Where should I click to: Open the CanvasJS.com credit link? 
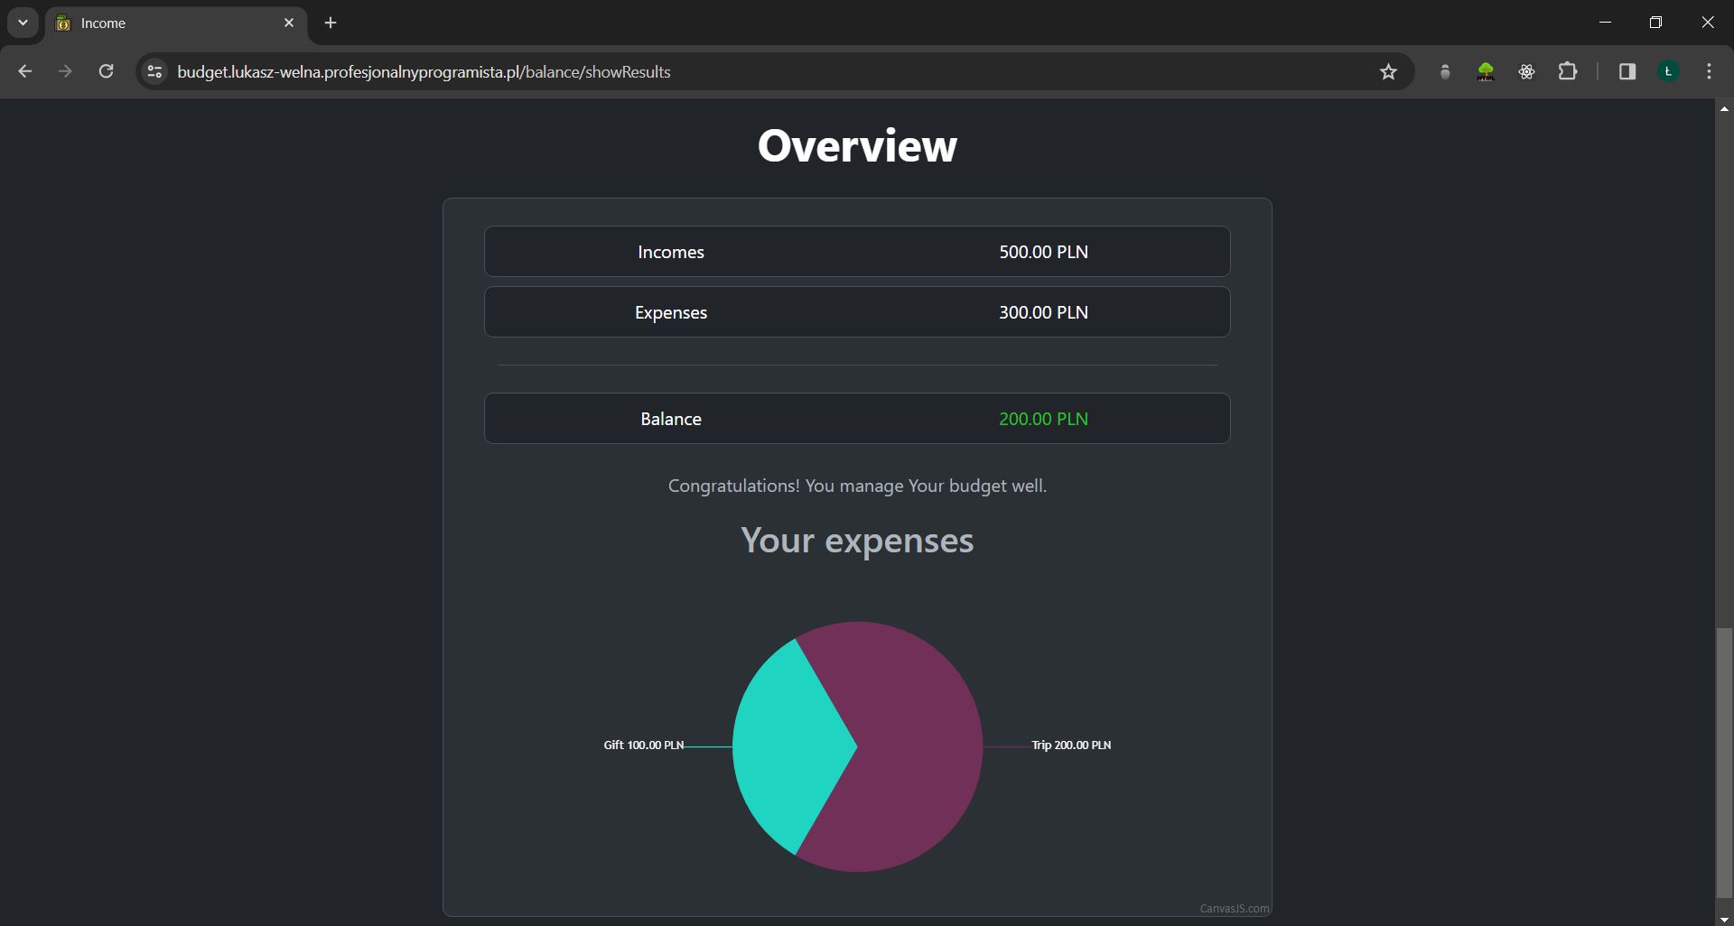[1234, 909]
